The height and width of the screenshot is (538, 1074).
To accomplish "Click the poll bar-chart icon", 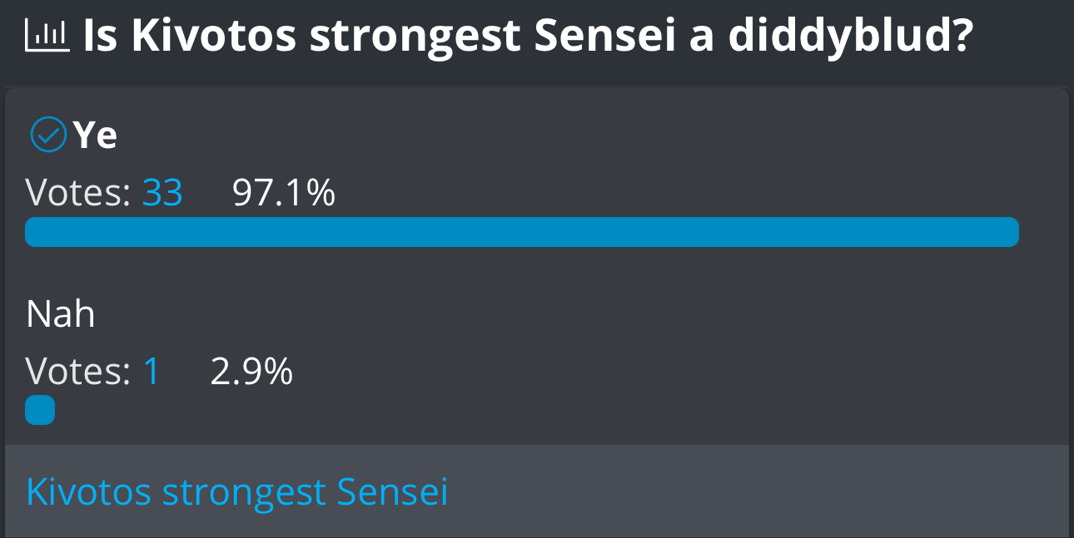I will point(48,36).
